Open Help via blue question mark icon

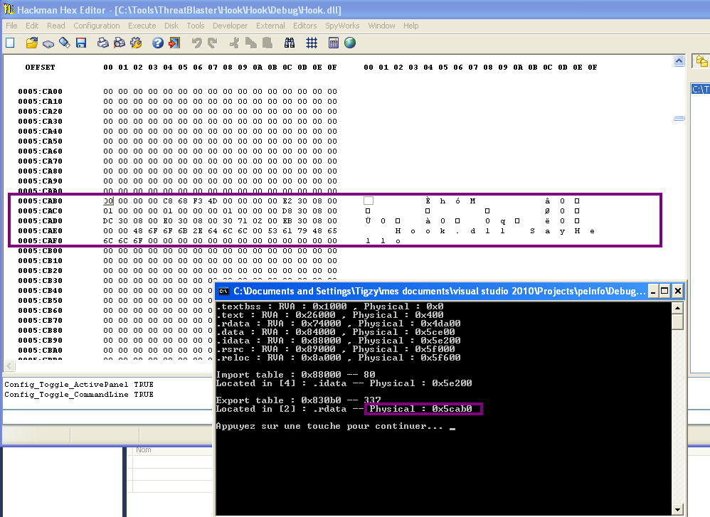(x=158, y=43)
